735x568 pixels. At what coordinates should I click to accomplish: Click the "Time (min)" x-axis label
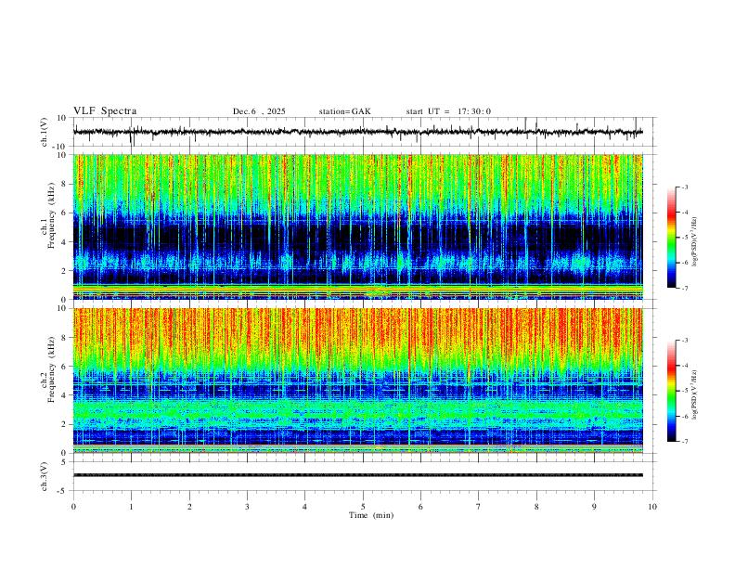pyautogui.click(x=371, y=515)
